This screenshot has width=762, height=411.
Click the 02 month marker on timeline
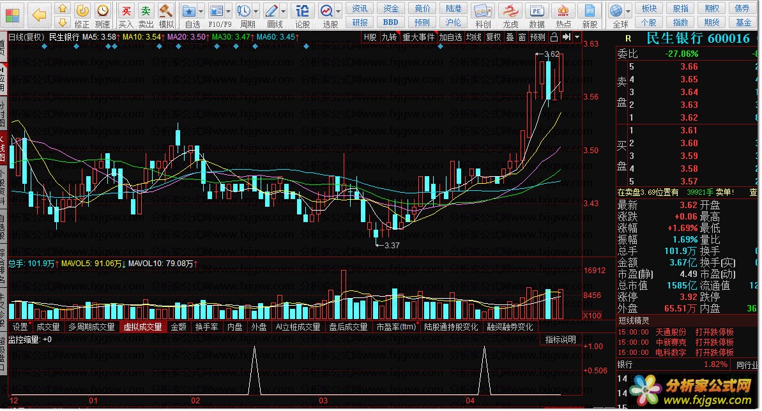195,401
